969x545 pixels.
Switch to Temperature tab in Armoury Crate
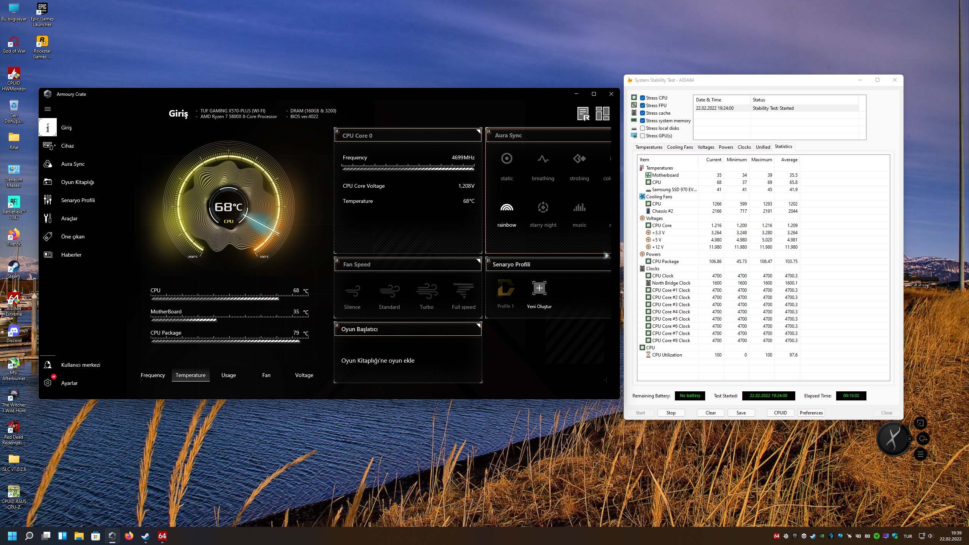[190, 375]
